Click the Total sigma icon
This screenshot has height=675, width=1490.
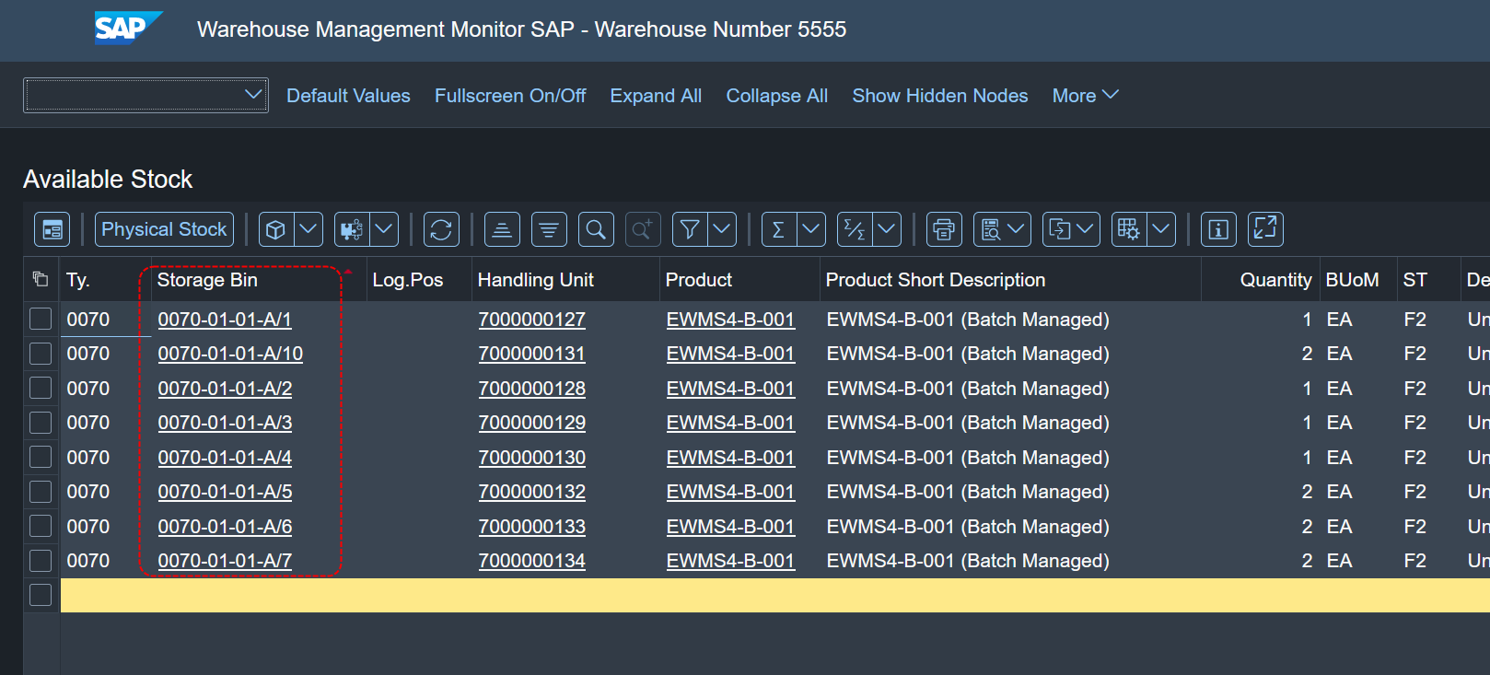[778, 229]
